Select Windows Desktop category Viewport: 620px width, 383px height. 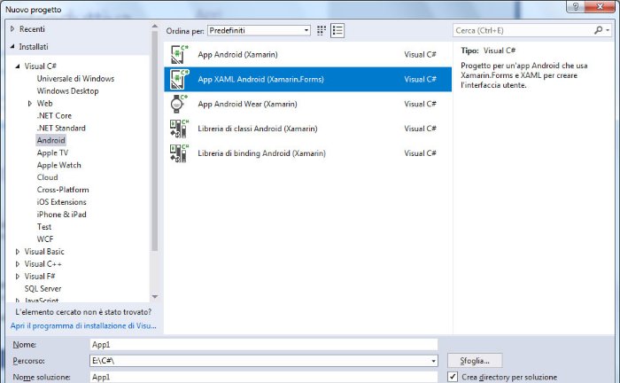pos(67,91)
